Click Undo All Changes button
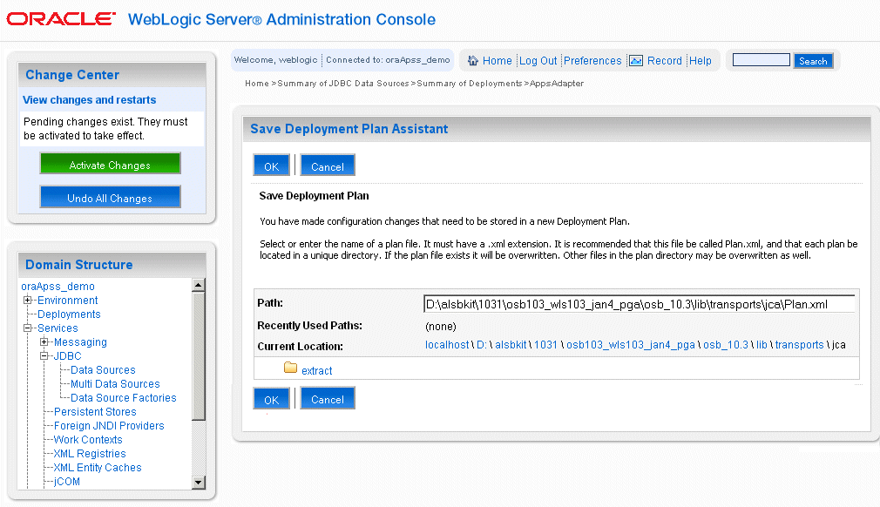This screenshot has width=880, height=507. pos(110,198)
